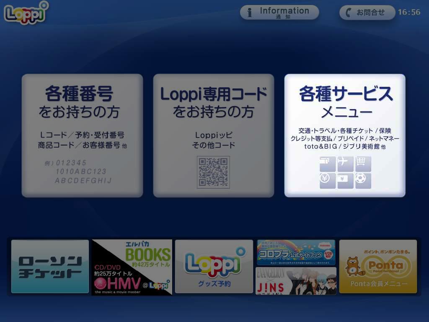This screenshot has width=429, height=322.
Task: Select the Loppi専用コードをお持ちの方 panel
Action: pos(213,135)
